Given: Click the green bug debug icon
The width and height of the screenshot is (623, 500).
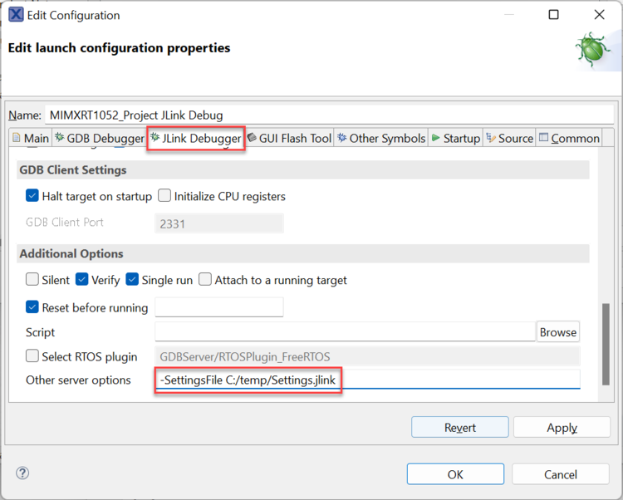Looking at the screenshot, I should click(x=596, y=51).
